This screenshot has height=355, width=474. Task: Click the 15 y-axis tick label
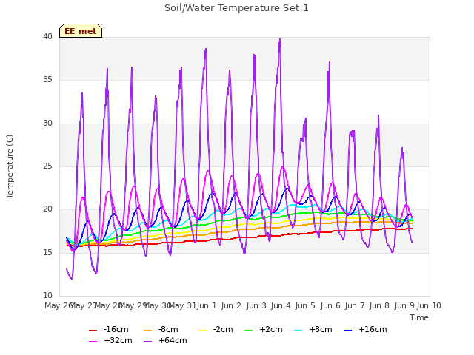click(47, 252)
